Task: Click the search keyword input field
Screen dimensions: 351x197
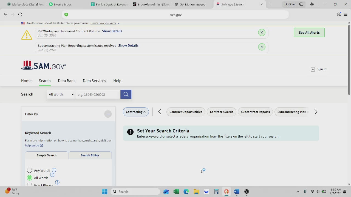Action: point(98,94)
